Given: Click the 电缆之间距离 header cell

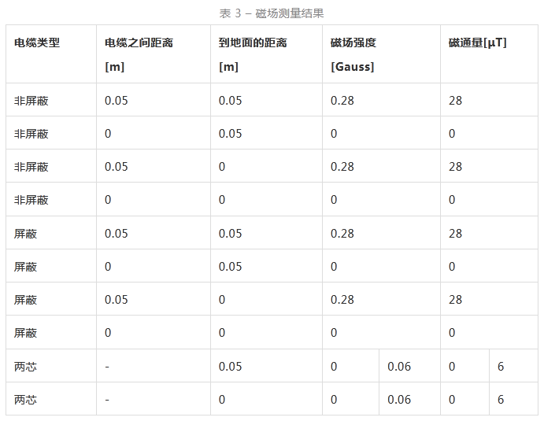Looking at the screenshot, I should pyautogui.click(x=139, y=42).
